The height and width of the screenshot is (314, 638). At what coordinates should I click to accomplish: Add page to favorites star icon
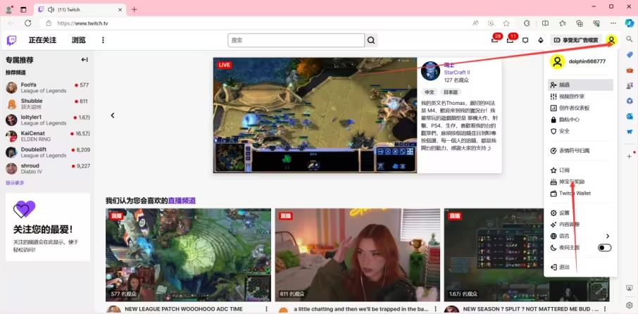pos(506,23)
